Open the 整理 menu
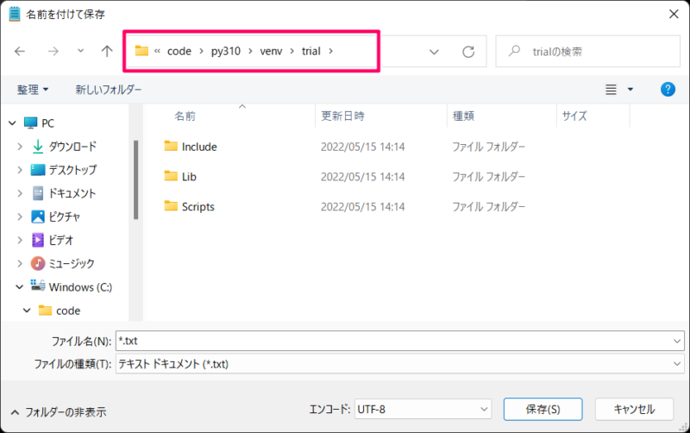 coord(33,90)
